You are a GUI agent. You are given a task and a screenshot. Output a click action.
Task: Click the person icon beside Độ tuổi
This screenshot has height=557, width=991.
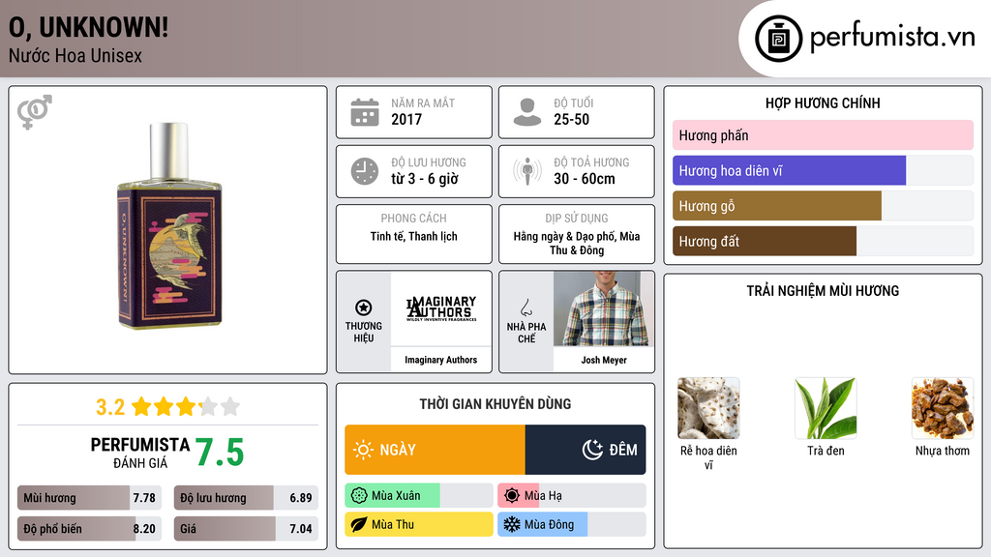tap(527, 112)
